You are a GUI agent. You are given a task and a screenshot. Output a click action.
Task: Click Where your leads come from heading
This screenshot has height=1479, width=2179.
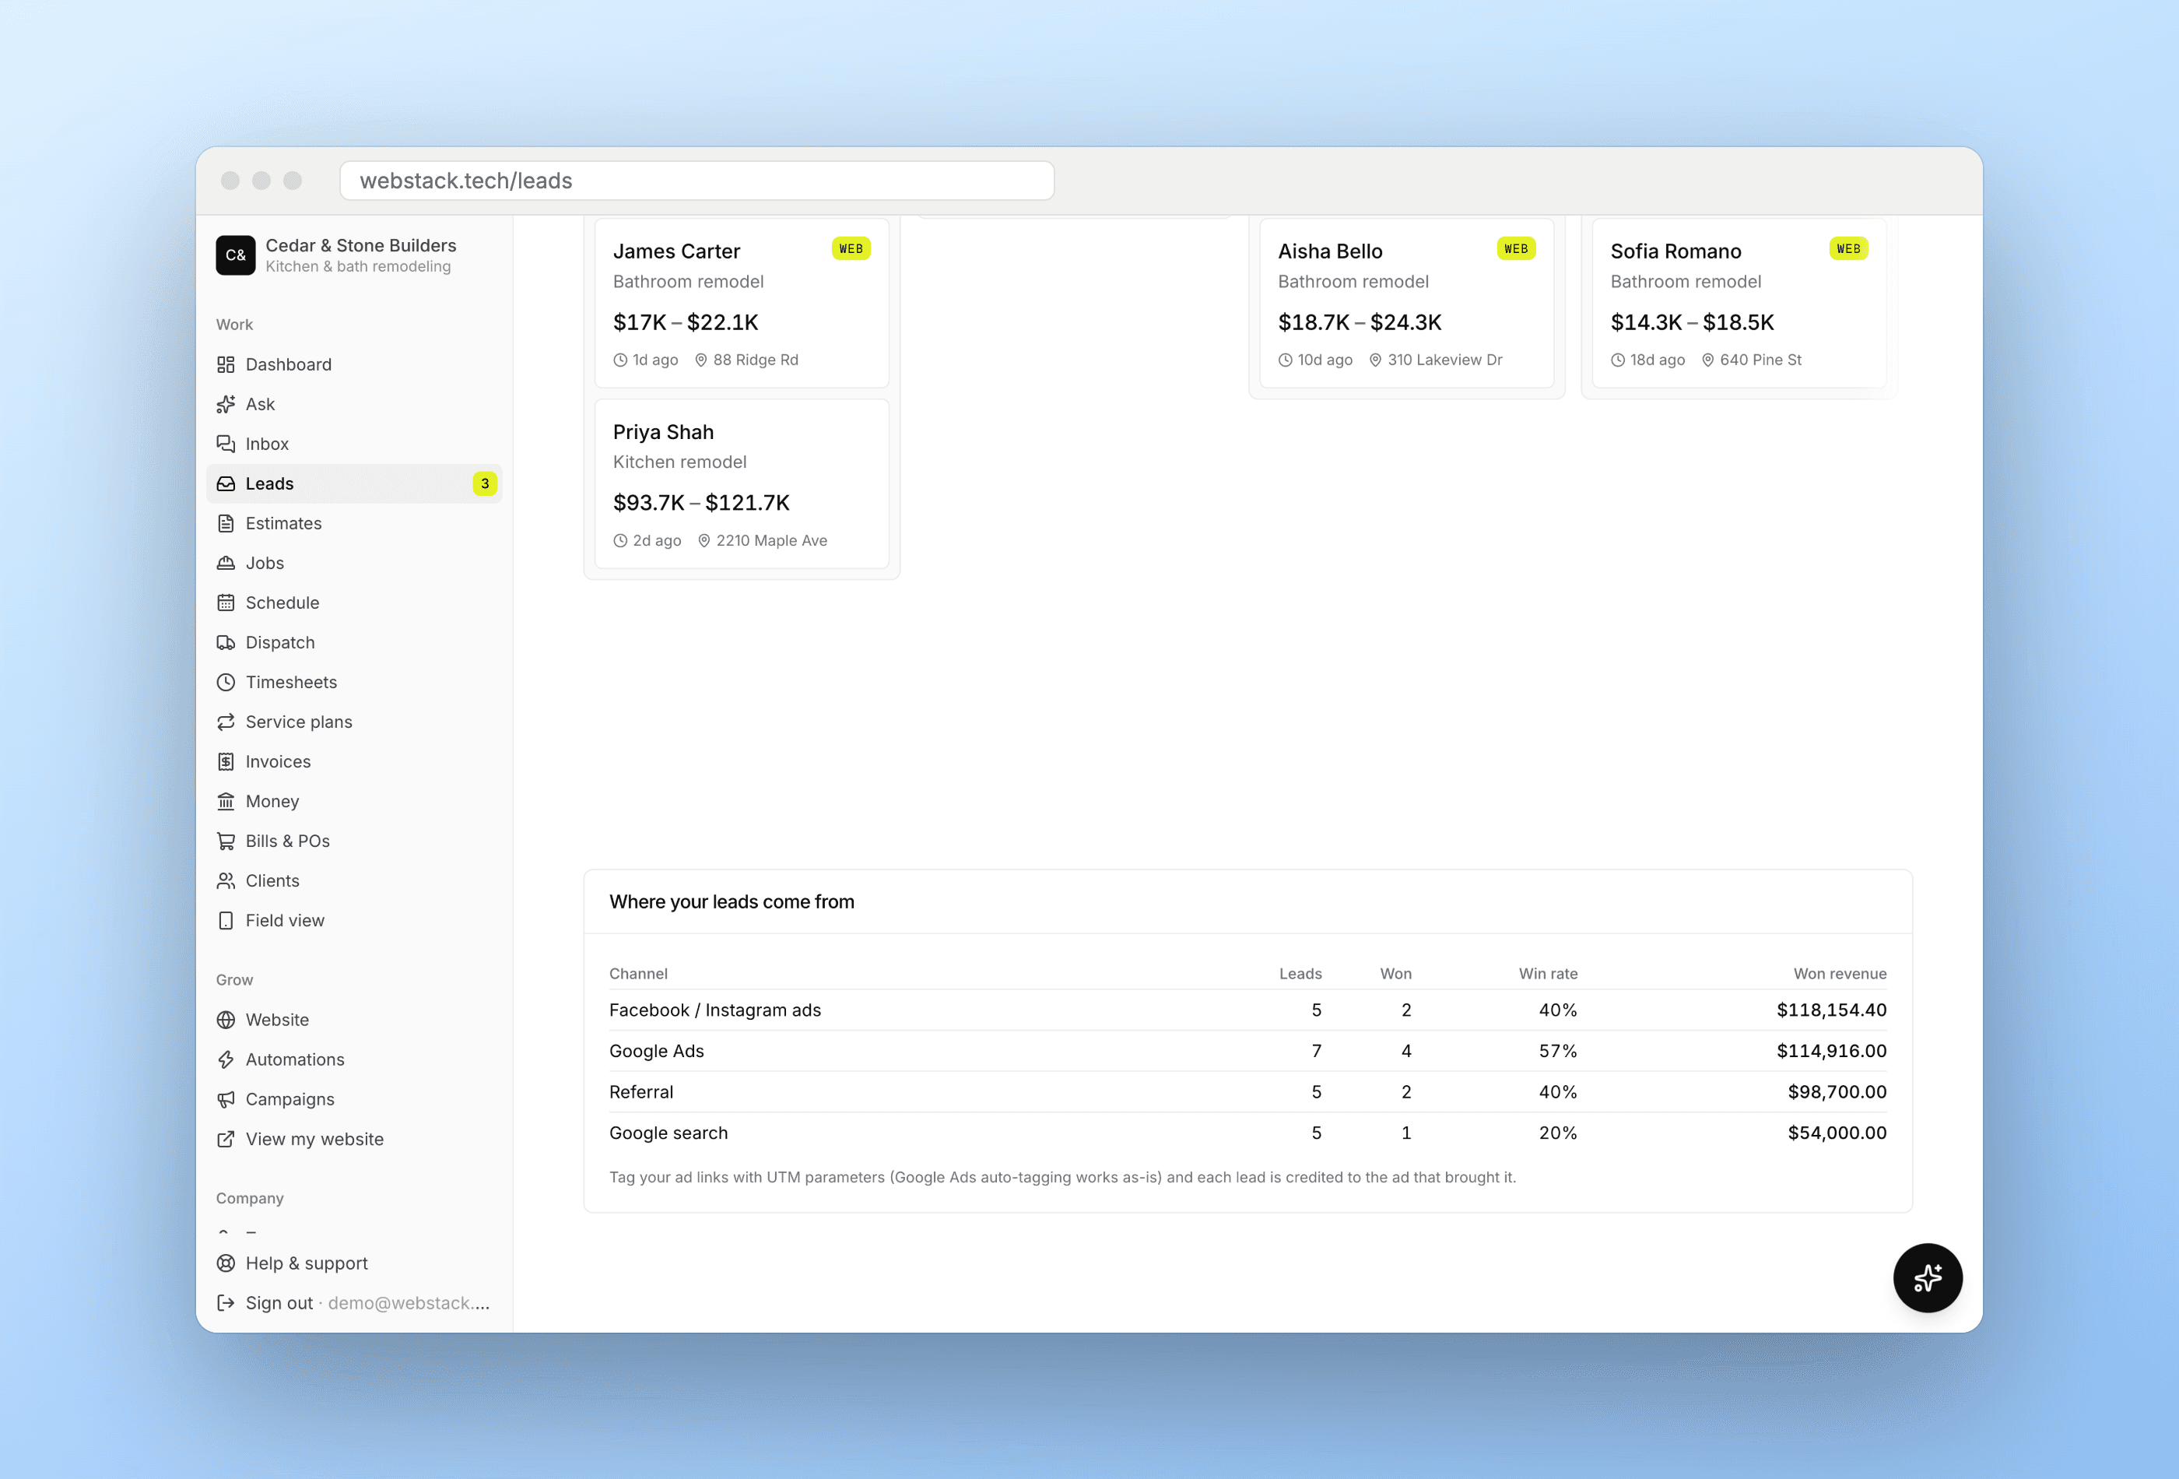point(732,901)
